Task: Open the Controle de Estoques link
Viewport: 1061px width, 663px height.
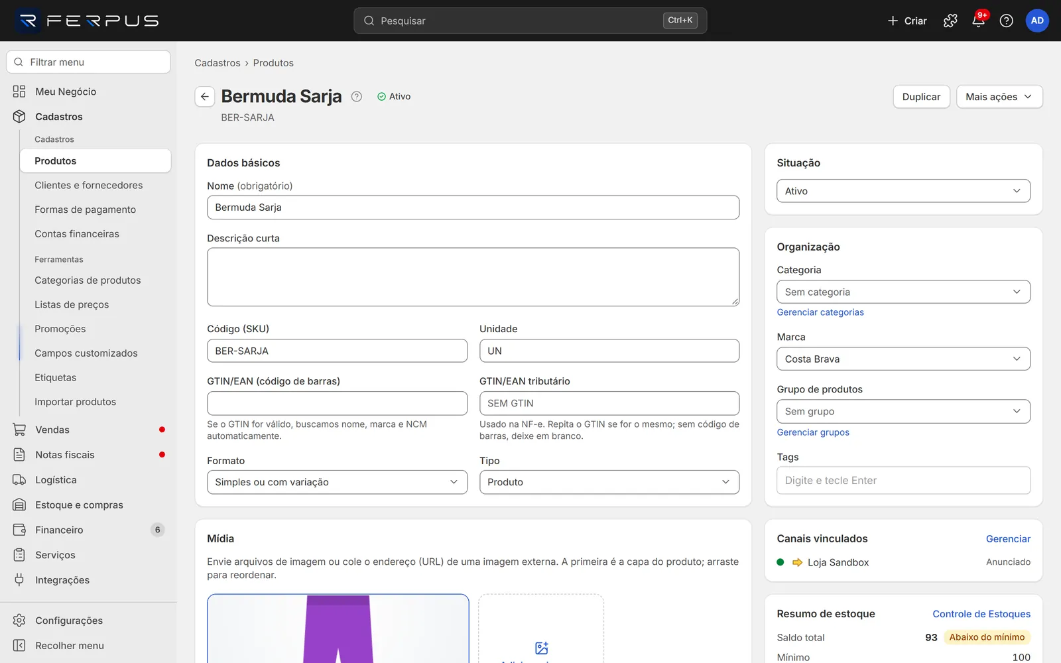Action: pyautogui.click(x=981, y=614)
